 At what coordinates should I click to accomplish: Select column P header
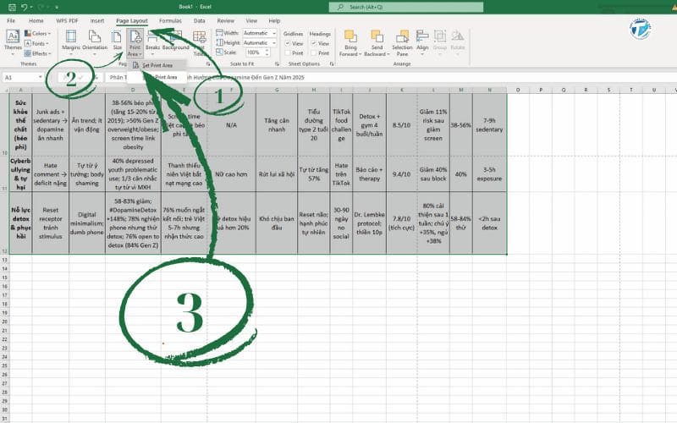(541, 90)
